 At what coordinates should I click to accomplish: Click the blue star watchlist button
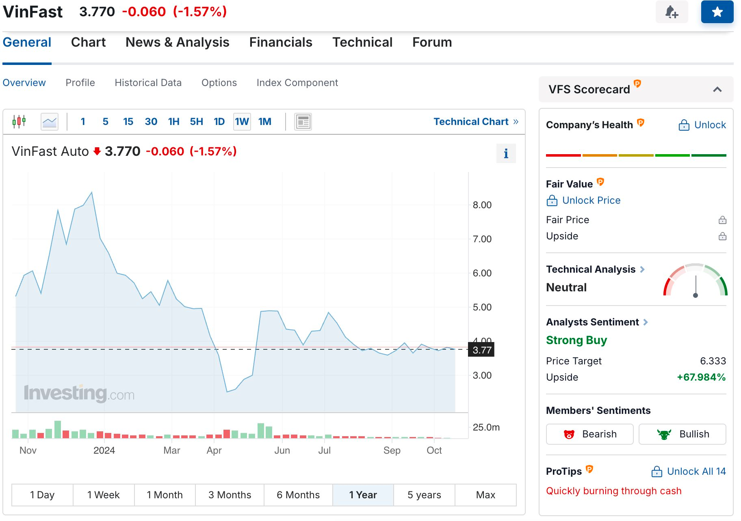click(717, 12)
